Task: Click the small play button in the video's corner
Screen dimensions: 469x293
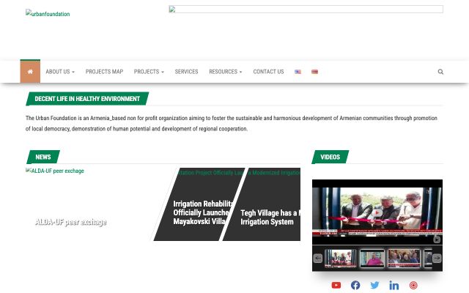Action: point(437,240)
